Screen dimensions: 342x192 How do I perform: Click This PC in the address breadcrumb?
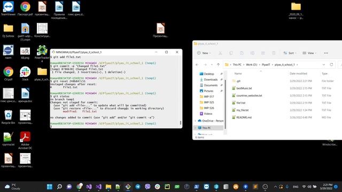pos(237,65)
